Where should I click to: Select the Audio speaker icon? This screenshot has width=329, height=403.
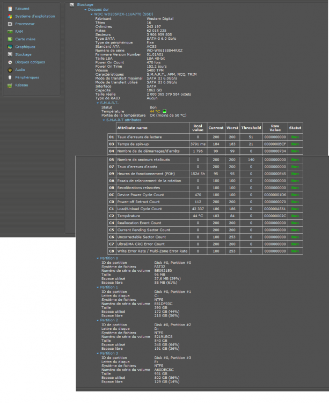[10, 69]
